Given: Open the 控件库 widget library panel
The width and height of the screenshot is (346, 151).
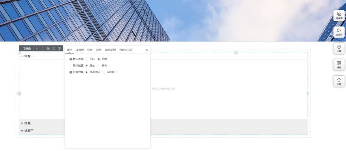Looking at the screenshot, I should click(x=339, y=32).
